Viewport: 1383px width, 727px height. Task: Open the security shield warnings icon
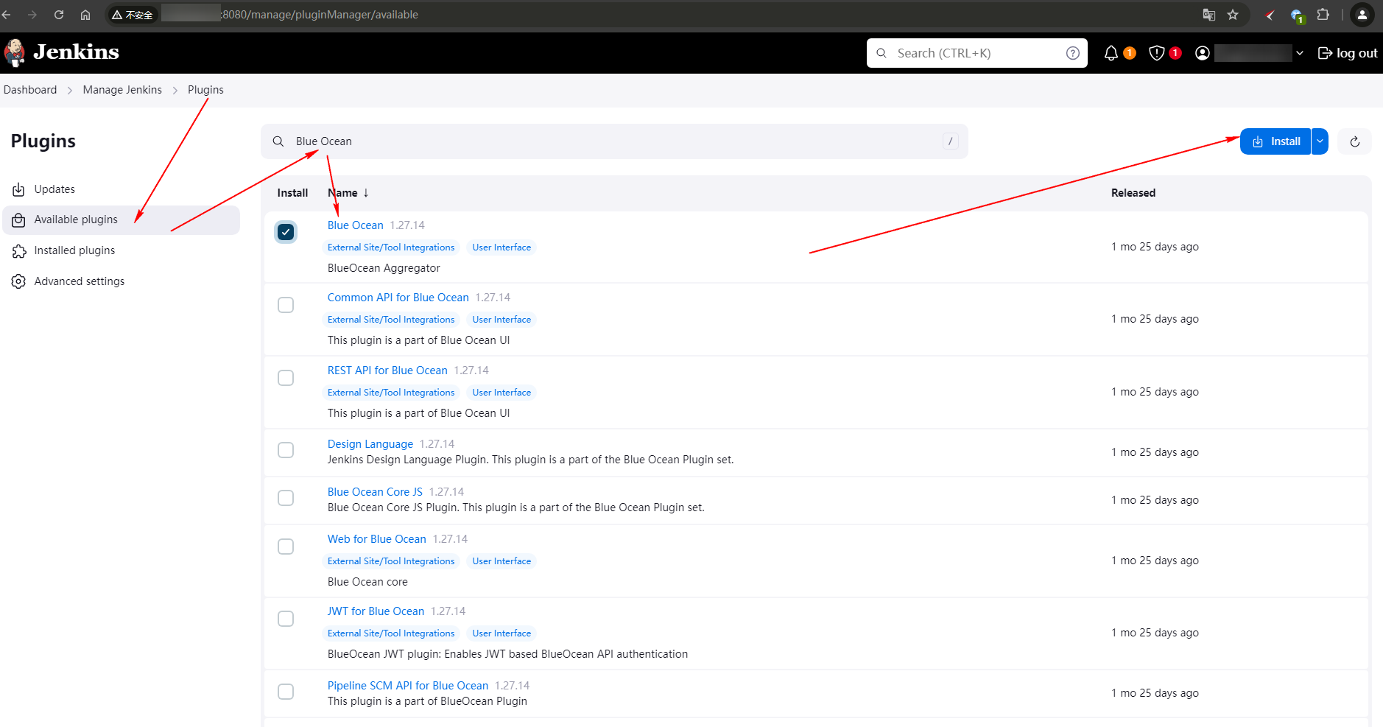click(x=1156, y=53)
